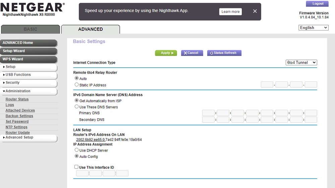Select the Static IP Address option
This screenshot has width=335, height=188.
pyautogui.click(x=76, y=85)
